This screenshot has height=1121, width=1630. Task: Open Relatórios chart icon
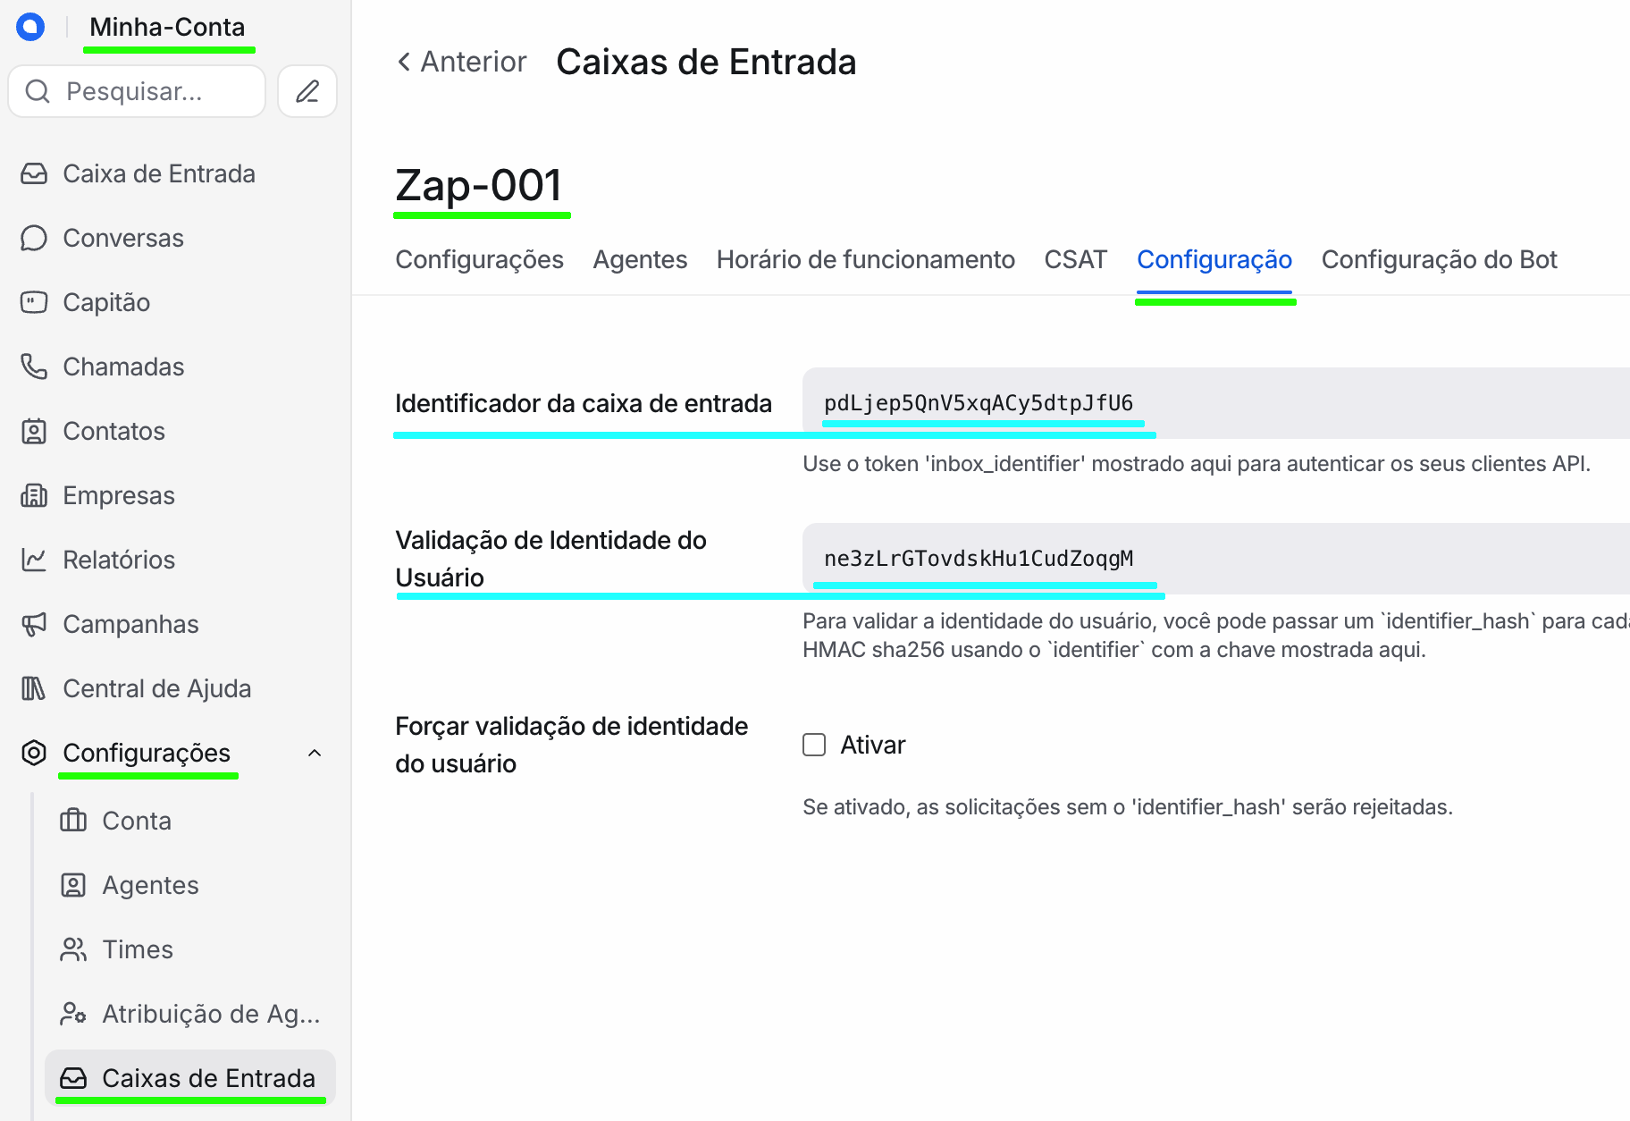[34, 560]
